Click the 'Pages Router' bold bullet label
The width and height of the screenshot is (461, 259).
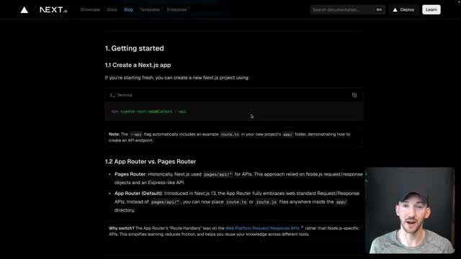(x=130, y=174)
